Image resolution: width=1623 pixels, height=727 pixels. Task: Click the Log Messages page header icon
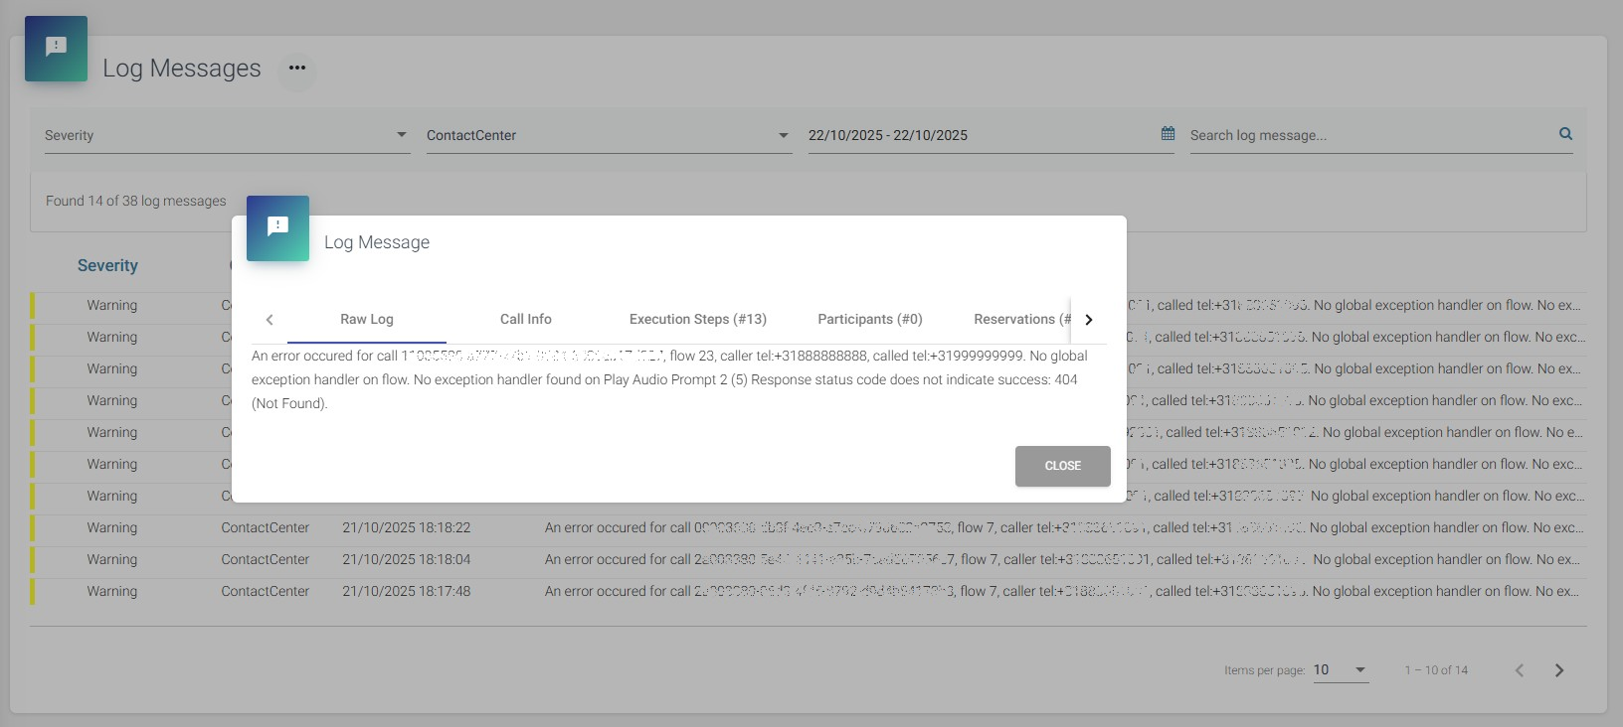[57, 48]
